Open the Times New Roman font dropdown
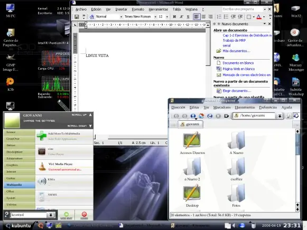 [x=155, y=17]
